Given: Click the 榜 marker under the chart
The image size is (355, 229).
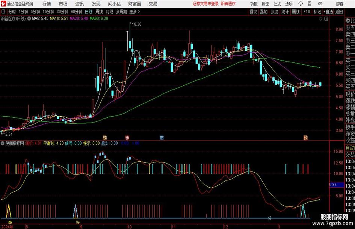Looking at the screenshot, I should 105,137.
